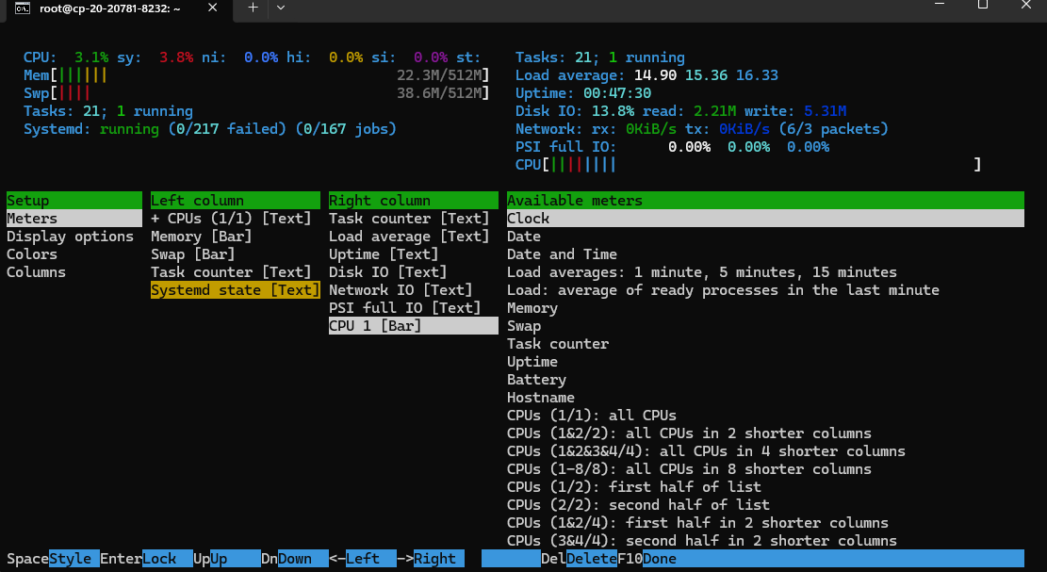Click the Style button in footer bar
The width and height of the screenshot is (1047, 572).
point(72,559)
